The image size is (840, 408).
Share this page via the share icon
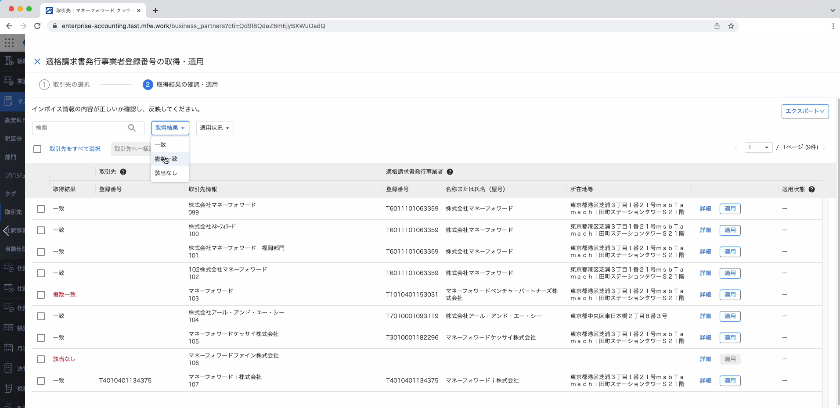(x=717, y=26)
